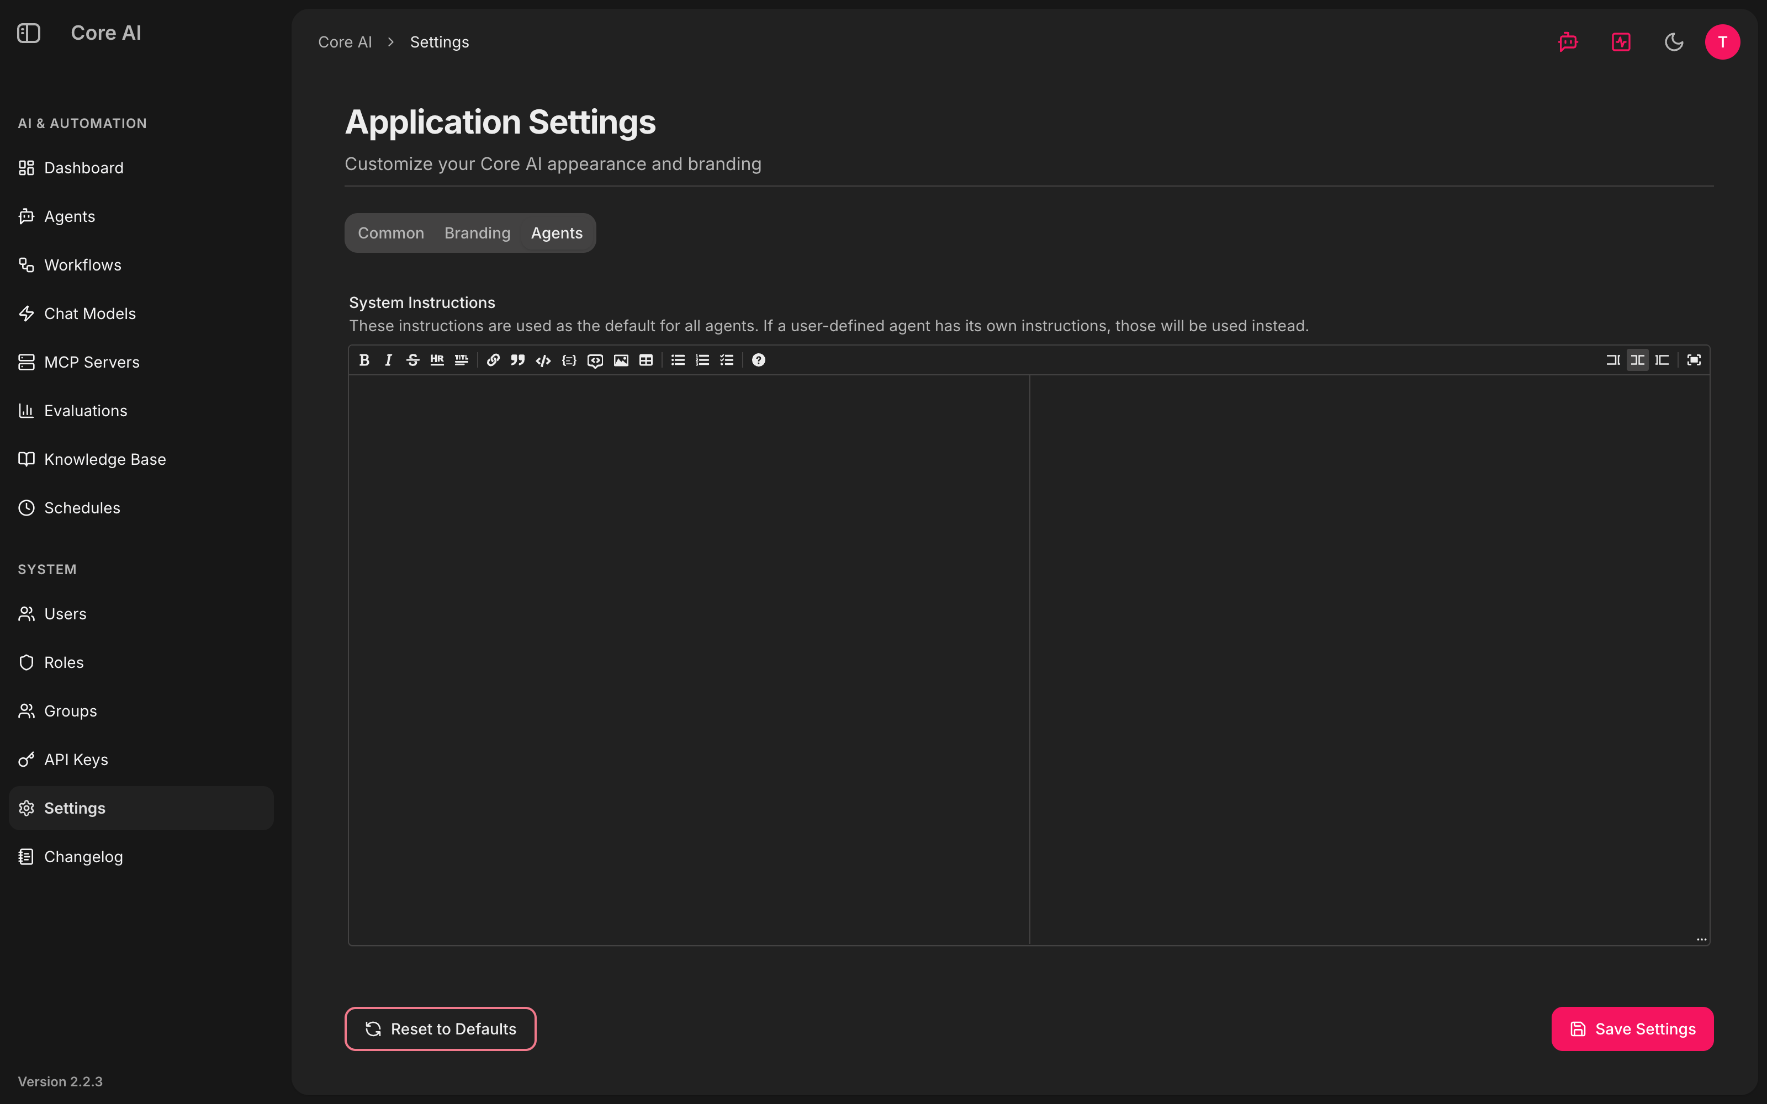Insert an ordered numbered list
Viewport: 1767px width, 1104px height.
702,360
